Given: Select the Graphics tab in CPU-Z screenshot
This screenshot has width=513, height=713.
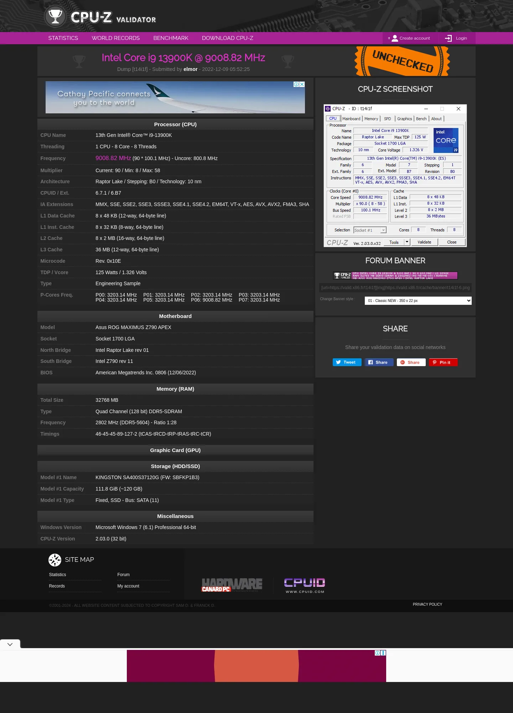Looking at the screenshot, I should click(404, 119).
